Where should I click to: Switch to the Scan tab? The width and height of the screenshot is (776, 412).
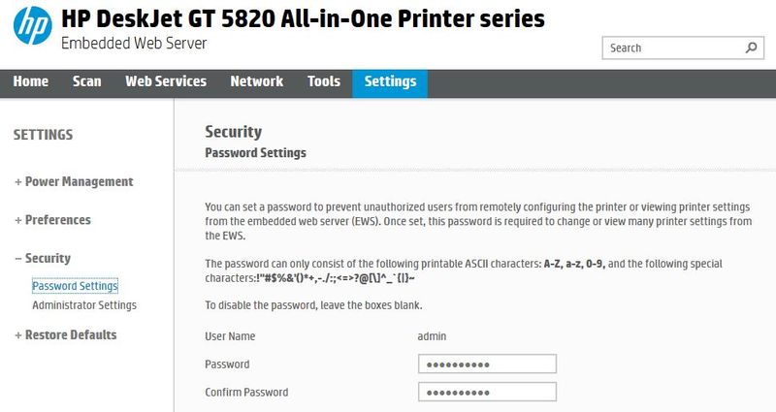click(x=87, y=81)
